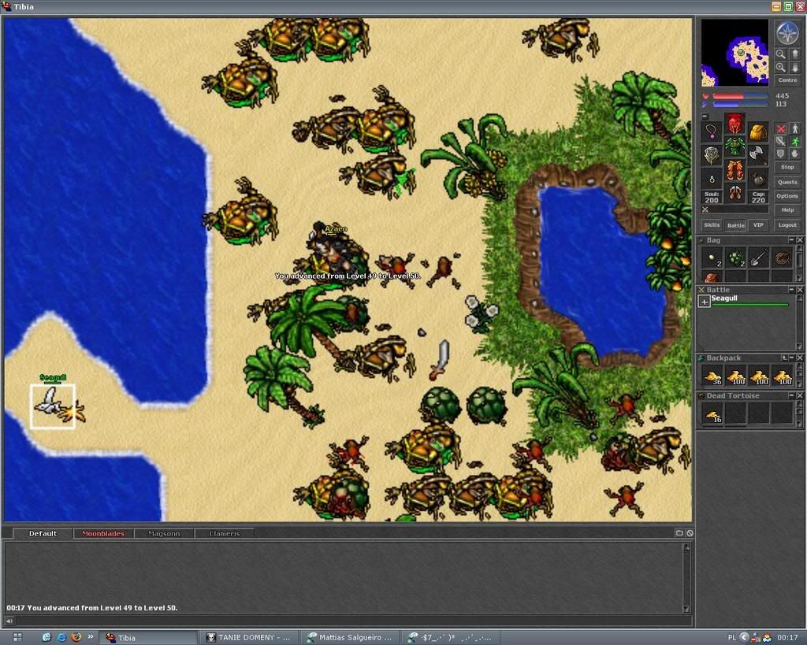Select the 36 gold coins in Backpack

pos(712,376)
